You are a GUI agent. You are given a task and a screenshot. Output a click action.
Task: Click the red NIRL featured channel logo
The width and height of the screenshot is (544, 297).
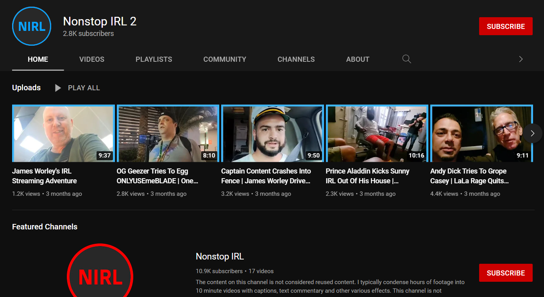click(x=100, y=270)
